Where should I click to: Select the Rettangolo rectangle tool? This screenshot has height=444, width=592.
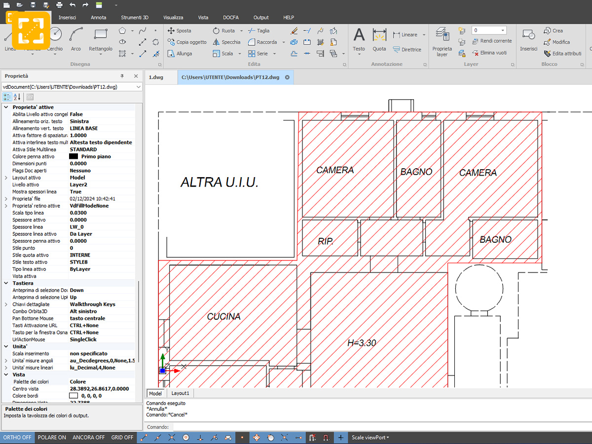point(101,39)
